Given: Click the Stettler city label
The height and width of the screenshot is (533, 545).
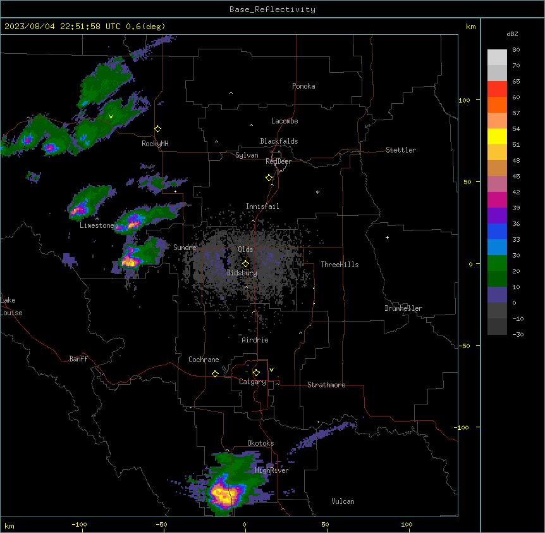Looking at the screenshot, I should point(400,150).
